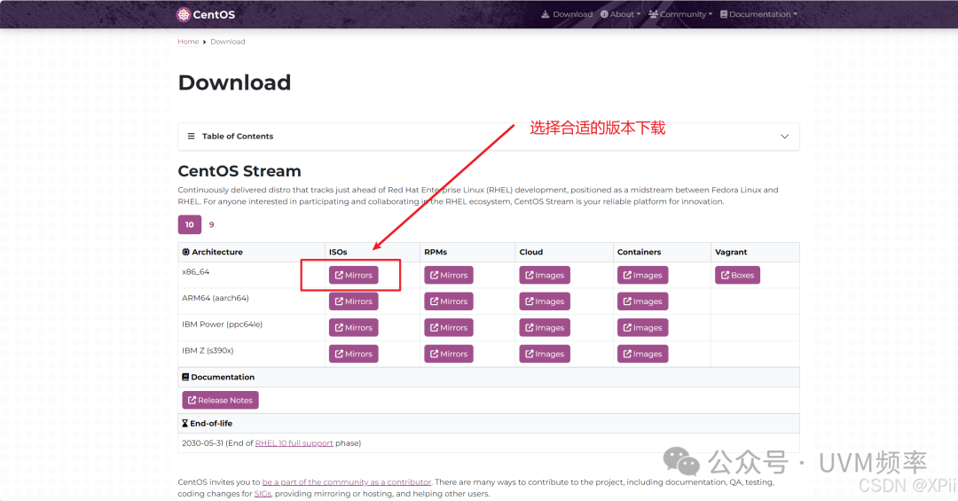Open x86_64 Containers Images button
Viewport: 958px width, 501px height.
[642, 275]
